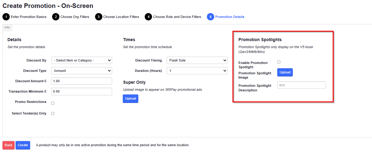The height and width of the screenshot is (155, 372).
Task: Open Discount Timing Flash Sale dropdown
Action: (x=197, y=60)
